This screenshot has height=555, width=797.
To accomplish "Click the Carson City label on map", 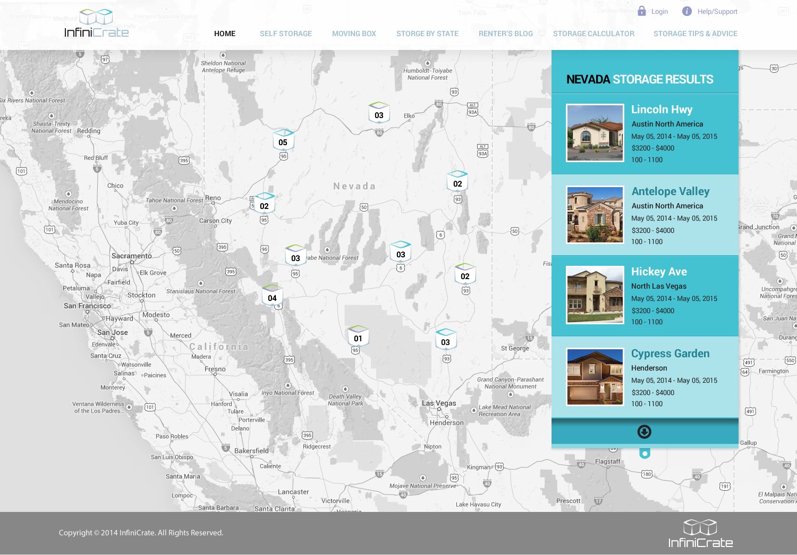I will pyautogui.click(x=216, y=221).
